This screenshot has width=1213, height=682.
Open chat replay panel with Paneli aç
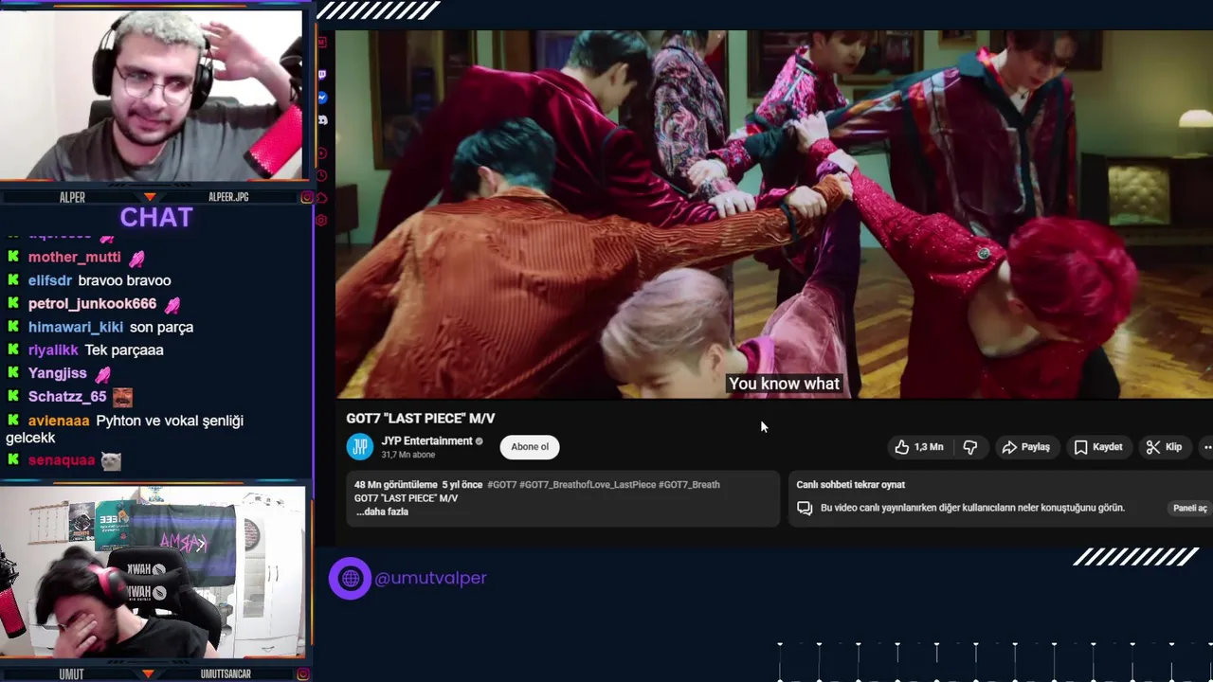[1189, 508]
